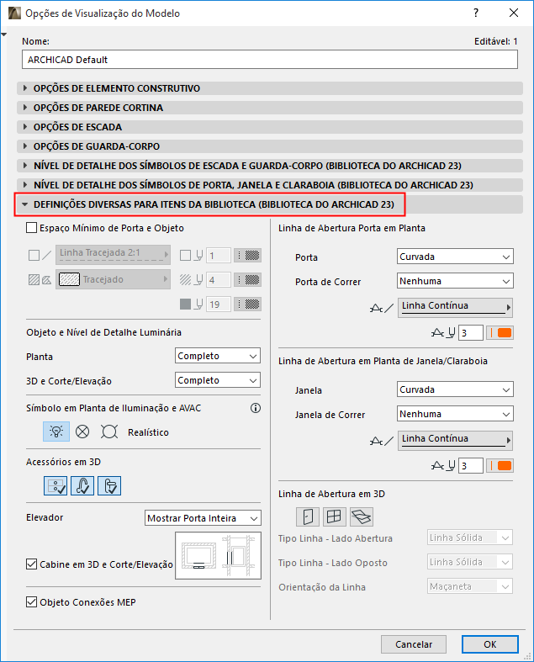This screenshot has width=534, height=662.
Task: Click the ArchiCAD app icon in title bar
Action: (14, 13)
